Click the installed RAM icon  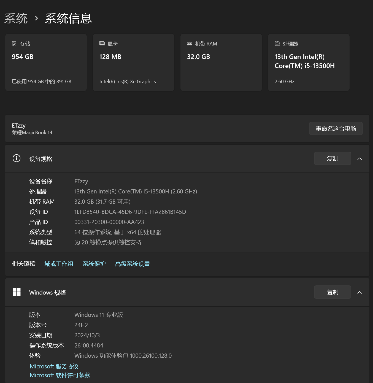click(190, 44)
